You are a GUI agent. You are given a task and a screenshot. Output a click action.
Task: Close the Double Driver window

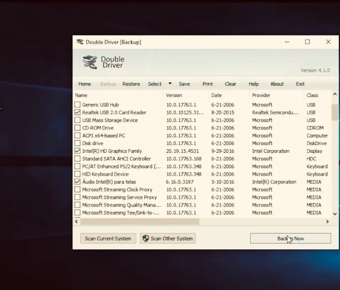click(328, 42)
